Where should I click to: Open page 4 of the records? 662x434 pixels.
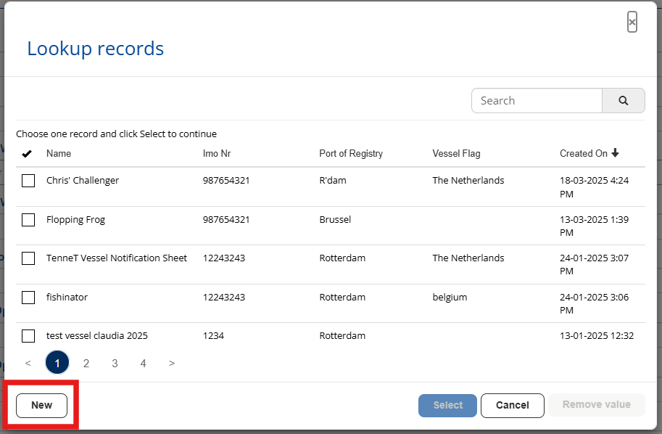point(144,363)
